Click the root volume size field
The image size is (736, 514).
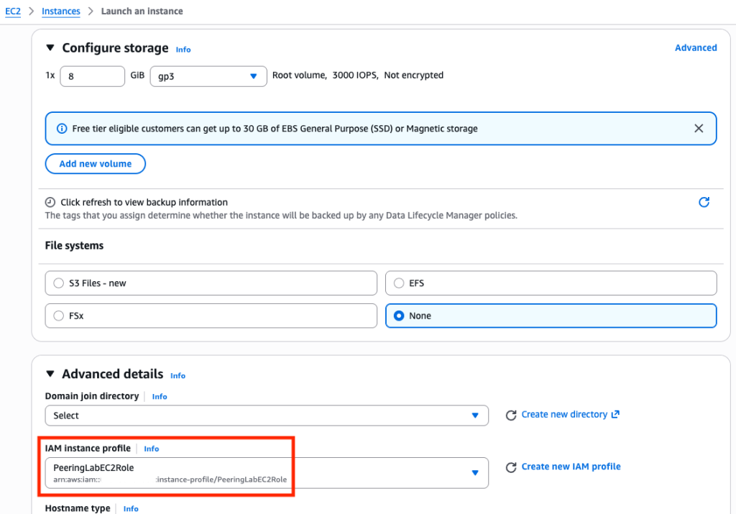[x=93, y=76]
